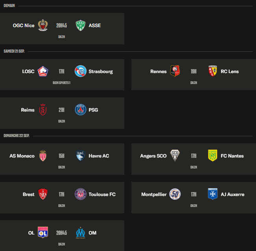Click the Brest SB29 red shield
This screenshot has width=256, height=251.
pos(43,194)
